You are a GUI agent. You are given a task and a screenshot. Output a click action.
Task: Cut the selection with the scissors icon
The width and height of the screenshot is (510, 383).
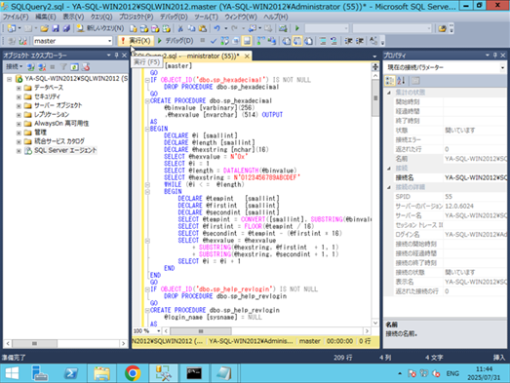coord(180,28)
